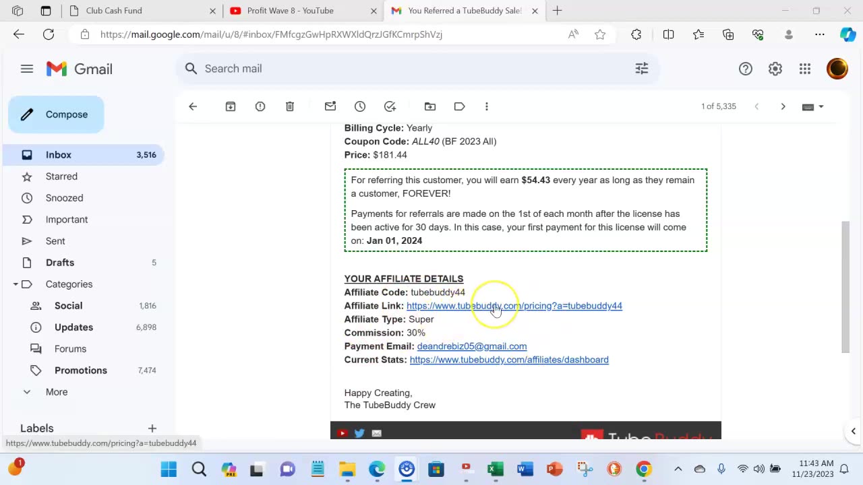Select Inbox folder
The width and height of the screenshot is (863, 485).
[x=82, y=155]
